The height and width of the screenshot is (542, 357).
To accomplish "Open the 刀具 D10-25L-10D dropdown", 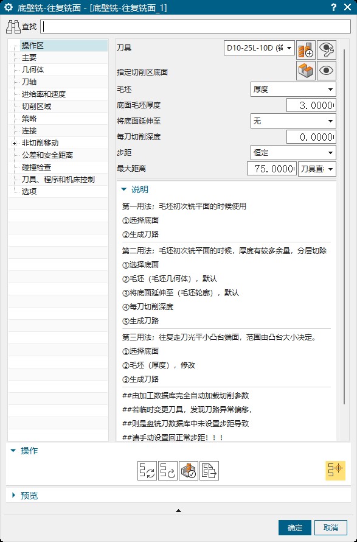I will (x=259, y=48).
